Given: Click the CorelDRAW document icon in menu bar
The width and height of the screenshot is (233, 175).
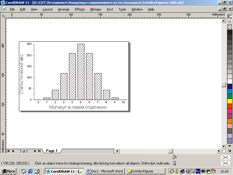Looking at the screenshot, I should pyautogui.click(x=4, y=9).
